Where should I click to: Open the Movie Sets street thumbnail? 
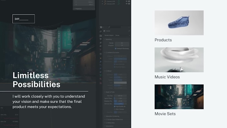pyautogui.click(x=179, y=97)
